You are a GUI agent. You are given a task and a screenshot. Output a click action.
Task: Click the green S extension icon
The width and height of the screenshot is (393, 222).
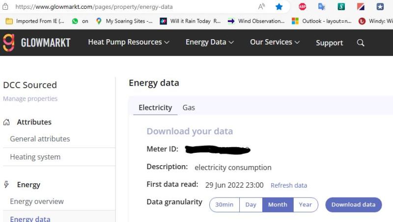tap(341, 7)
